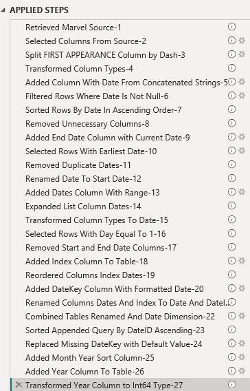250x391 pixels.
Task: Click info icon for Retrieved Marvel Source-1
Action: point(231,27)
